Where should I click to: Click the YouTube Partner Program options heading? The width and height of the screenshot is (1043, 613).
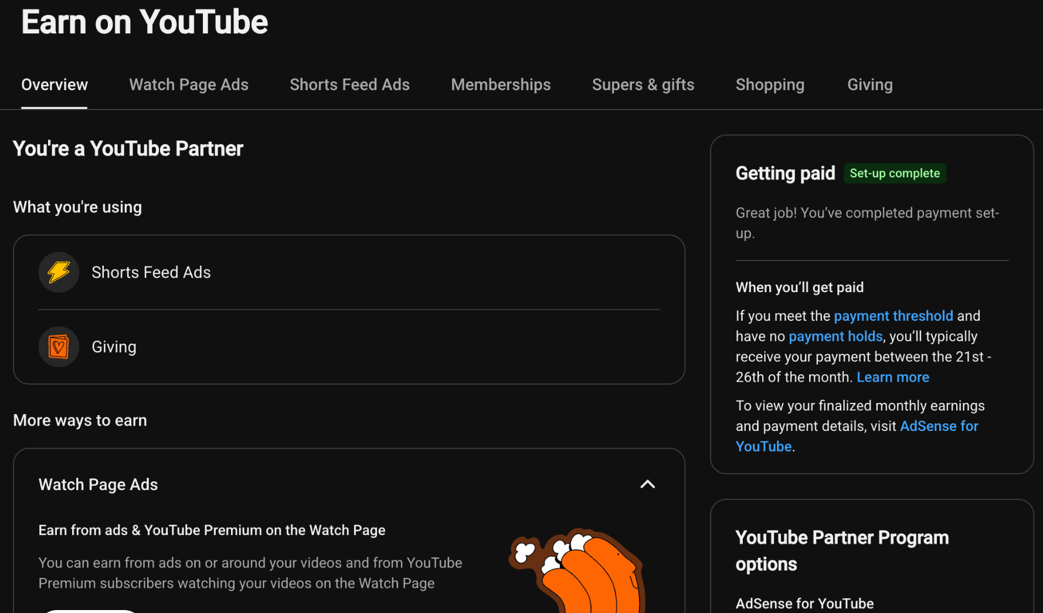coord(842,551)
